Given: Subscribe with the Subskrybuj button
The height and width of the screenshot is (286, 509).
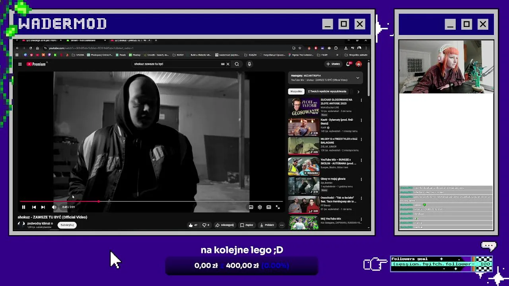Looking at the screenshot, I should (x=67, y=225).
